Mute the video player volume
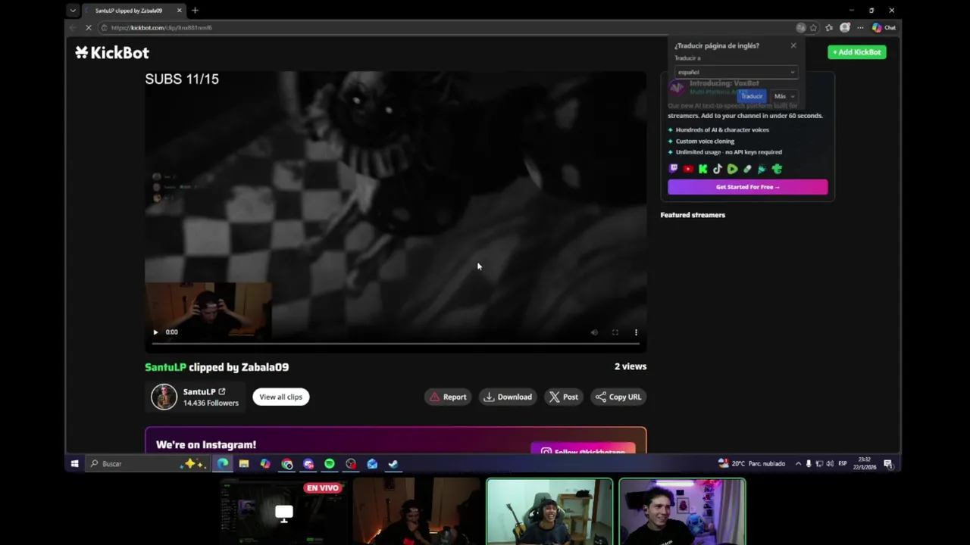Image resolution: width=970 pixels, height=545 pixels. point(594,332)
